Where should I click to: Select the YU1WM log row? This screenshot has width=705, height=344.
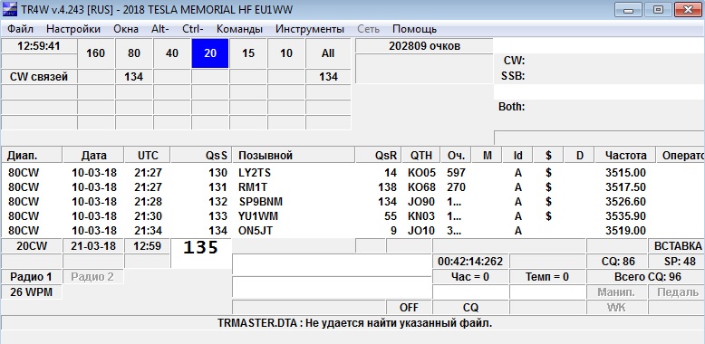click(x=352, y=216)
